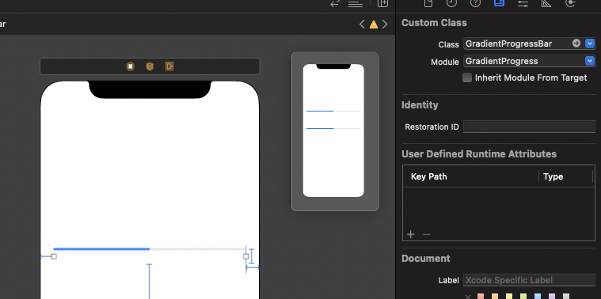Viewport: 601px width, 299px height.
Task: Select the Identity inspector tab
Action: click(499, 3)
